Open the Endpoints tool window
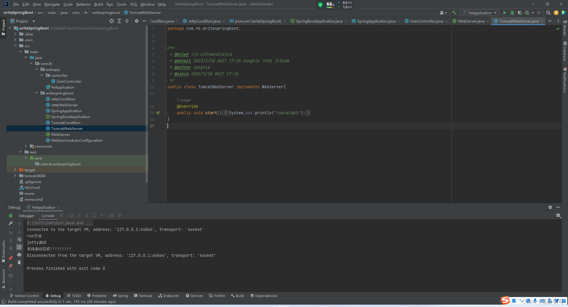 coord(169,295)
